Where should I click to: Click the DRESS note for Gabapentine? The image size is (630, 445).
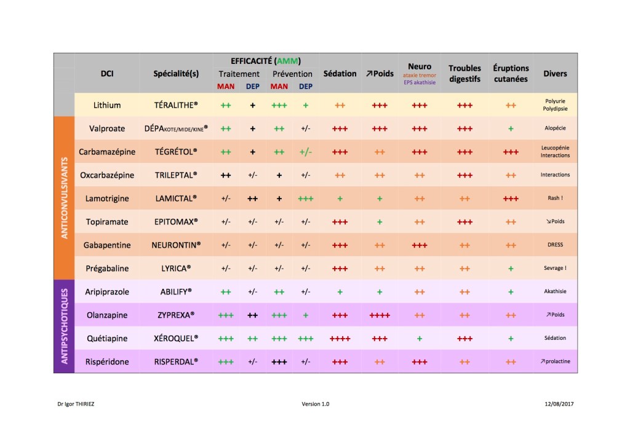555,245
